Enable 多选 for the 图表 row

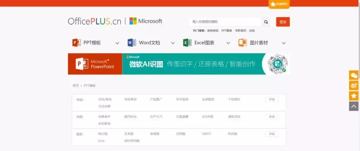pos(272,134)
